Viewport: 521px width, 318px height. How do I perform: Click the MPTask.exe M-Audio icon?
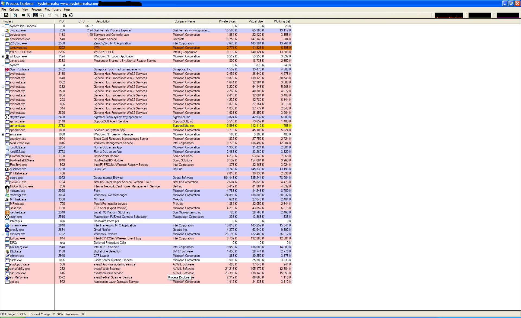7,199
